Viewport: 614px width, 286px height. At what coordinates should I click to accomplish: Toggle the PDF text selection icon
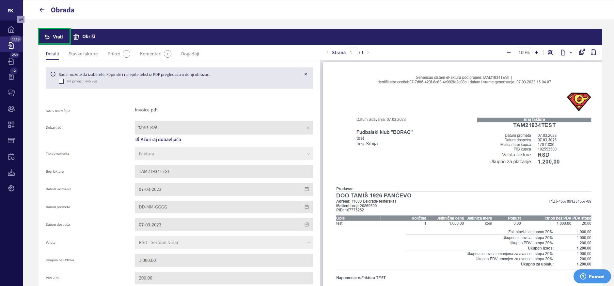(x=550, y=52)
